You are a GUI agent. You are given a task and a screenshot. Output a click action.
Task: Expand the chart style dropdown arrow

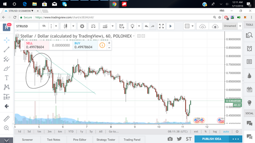(x=73, y=26)
